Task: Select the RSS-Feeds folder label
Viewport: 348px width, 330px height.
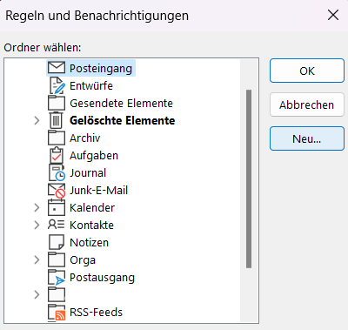Action: pos(97,312)
